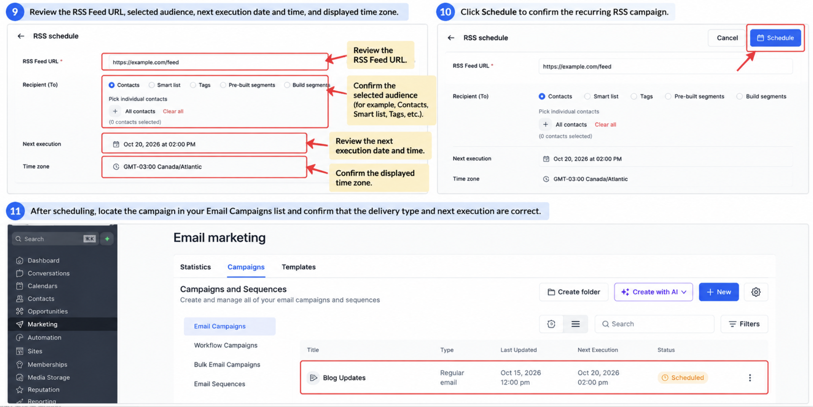This screenshot has height=407, width=813.
Task: Select Contacts radio in step 10 panel
Action: tap(542, 96)
